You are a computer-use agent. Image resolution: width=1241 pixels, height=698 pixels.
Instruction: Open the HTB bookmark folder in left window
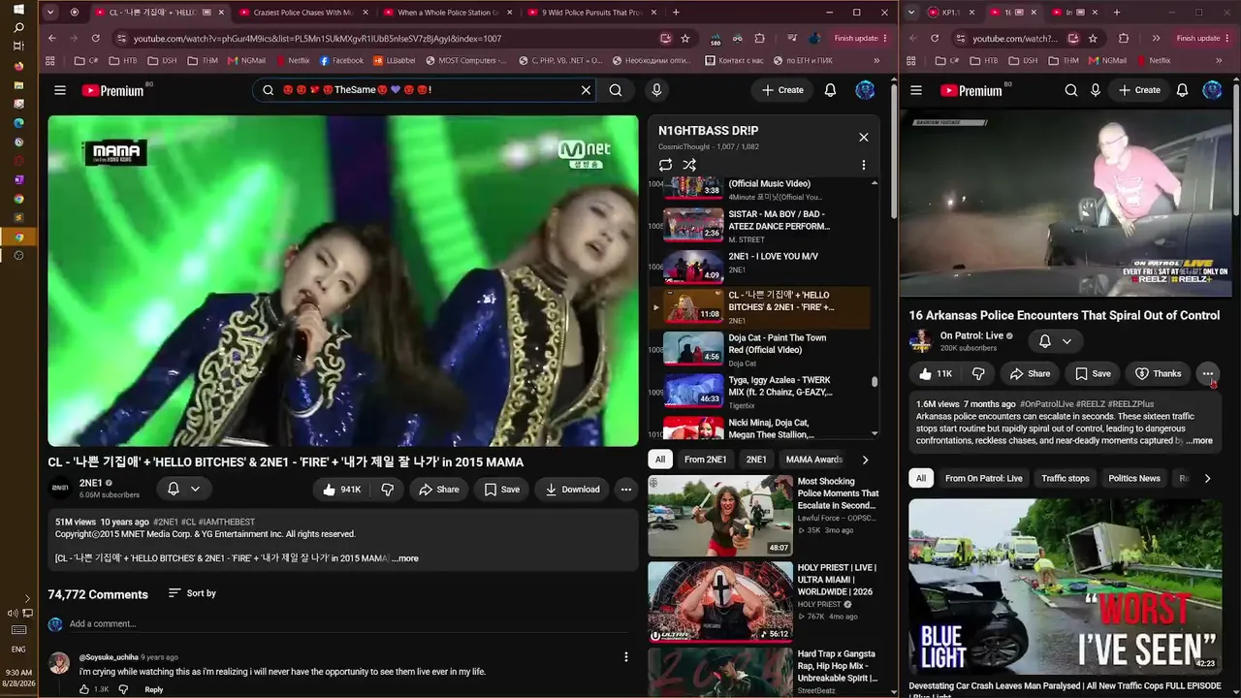click(123, 60)
